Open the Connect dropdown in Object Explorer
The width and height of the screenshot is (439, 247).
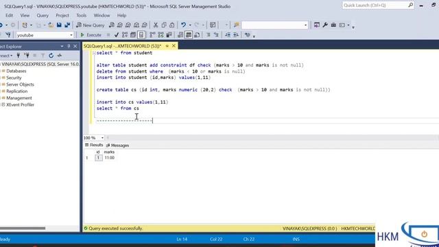click(x=6, y=56)
